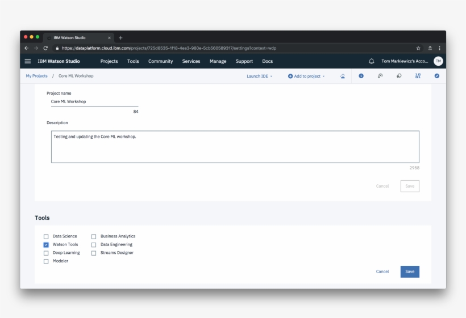Open the hamburger navigation menu
Screen dimensions: 466x318
pos(28,61)
